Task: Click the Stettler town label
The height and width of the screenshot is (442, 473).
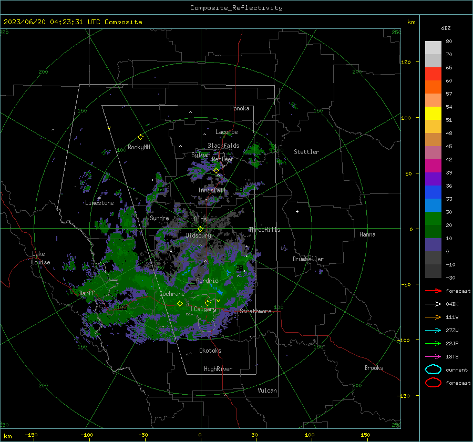Action: [x=306, y=152]
